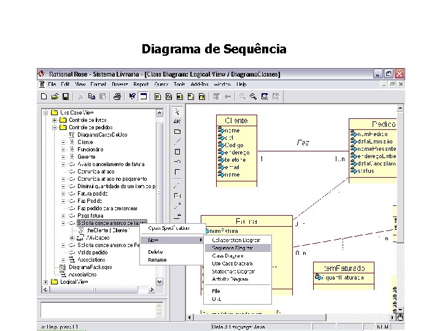
Task: Select the Generalization tool in the toolbox
Action: tap(177, 216)
